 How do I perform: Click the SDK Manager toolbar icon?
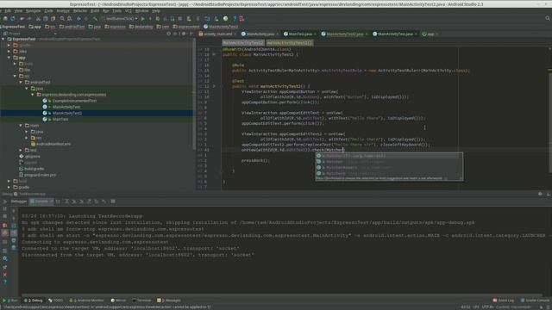216,19
